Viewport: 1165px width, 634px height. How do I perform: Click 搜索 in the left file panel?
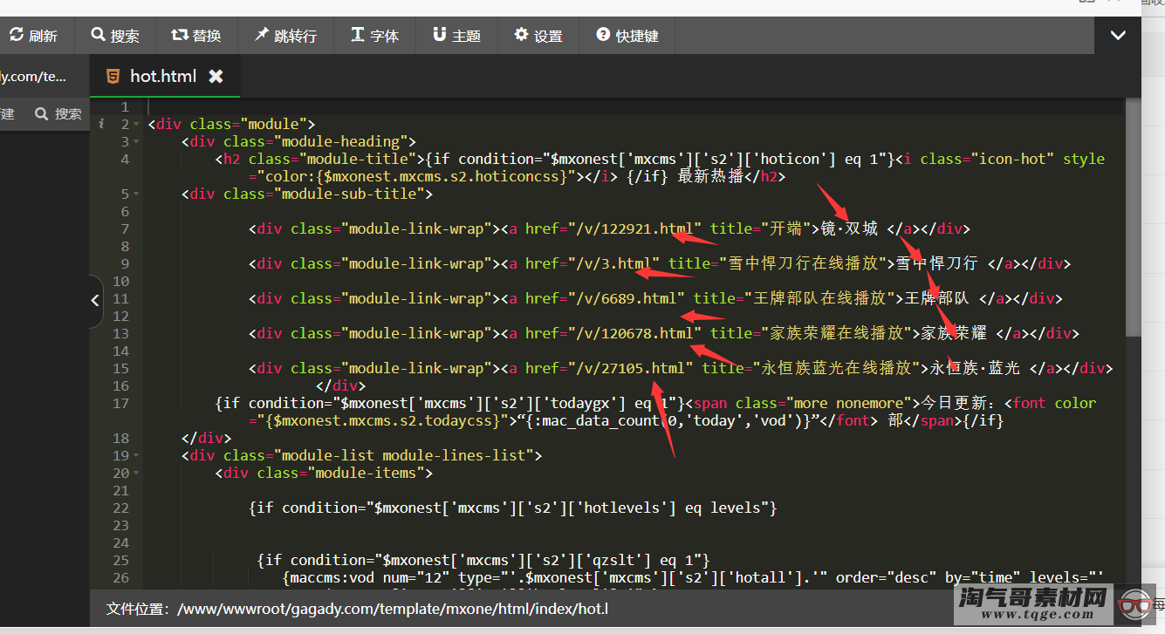coord(58,114)
